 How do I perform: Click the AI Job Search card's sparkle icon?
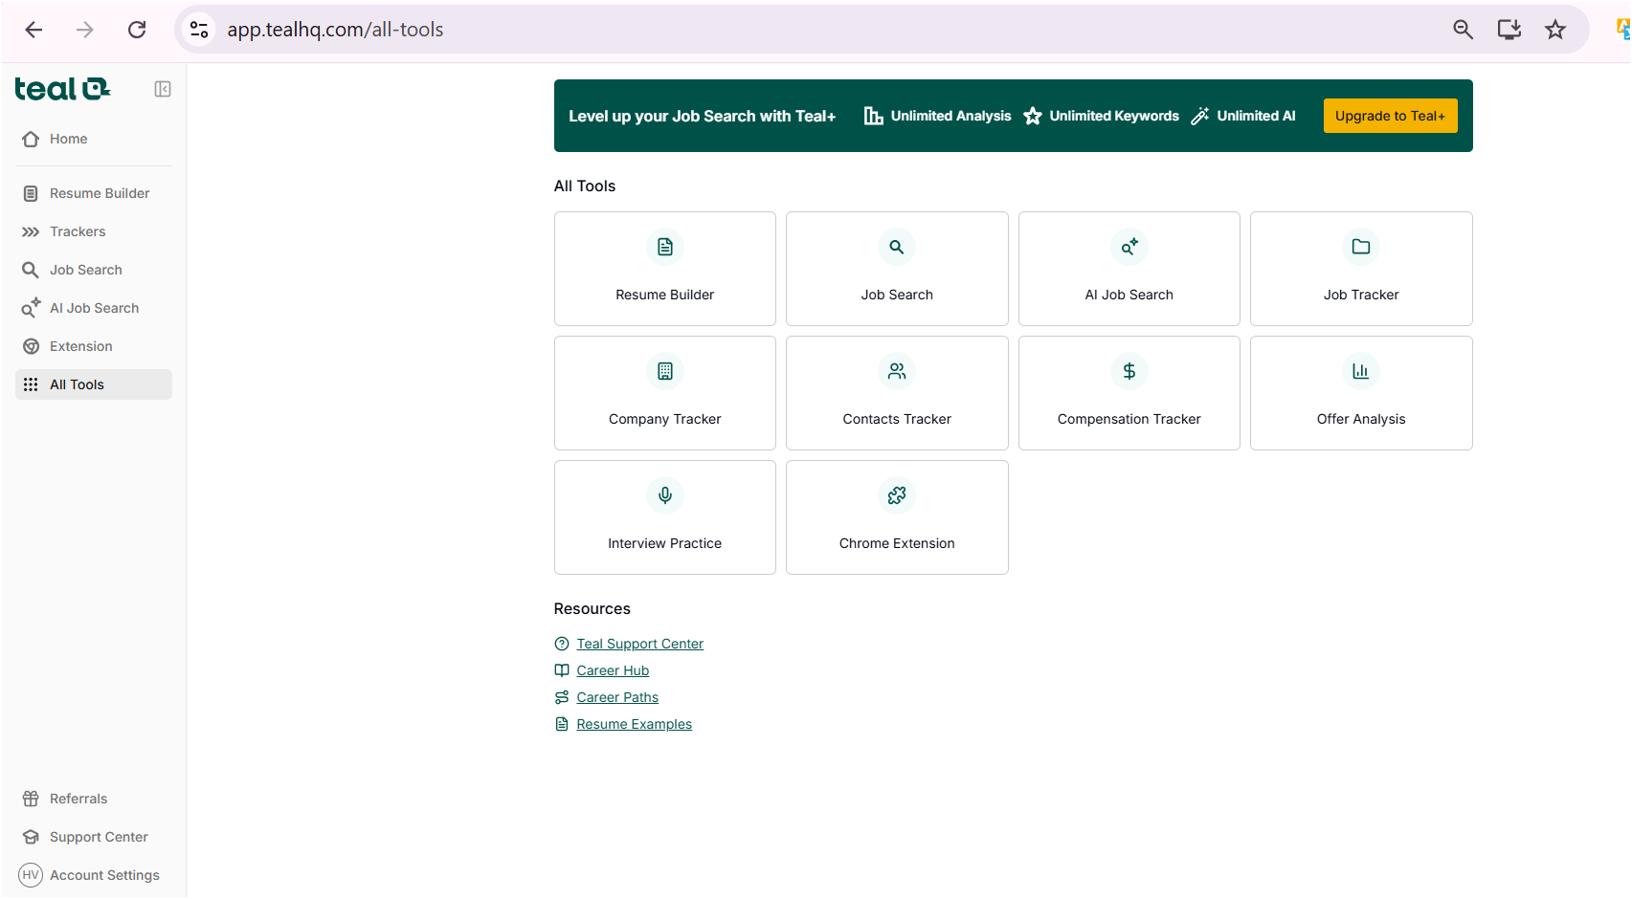pos(1129,247)
